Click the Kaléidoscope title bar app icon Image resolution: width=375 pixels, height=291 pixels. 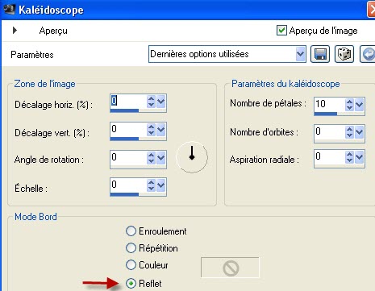click(x=10, y=10)
